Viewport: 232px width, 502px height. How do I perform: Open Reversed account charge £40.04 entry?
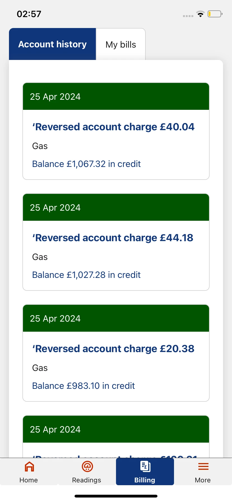113,127
